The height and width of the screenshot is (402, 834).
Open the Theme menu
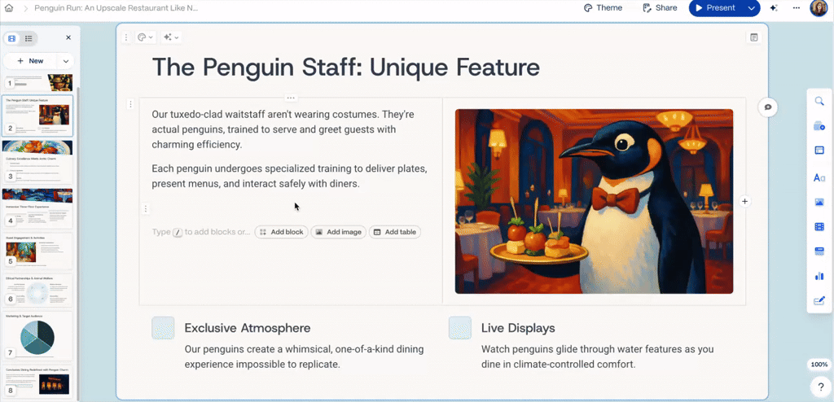[x=603, y=8]
